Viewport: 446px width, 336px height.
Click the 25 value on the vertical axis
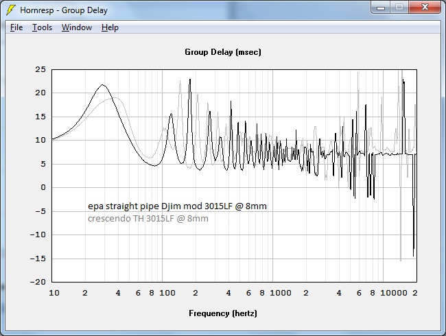[40, 69]
